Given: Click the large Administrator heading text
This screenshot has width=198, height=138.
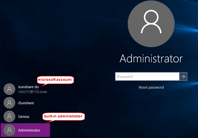Looking at the screenshot, I should (x=151, y=59).
